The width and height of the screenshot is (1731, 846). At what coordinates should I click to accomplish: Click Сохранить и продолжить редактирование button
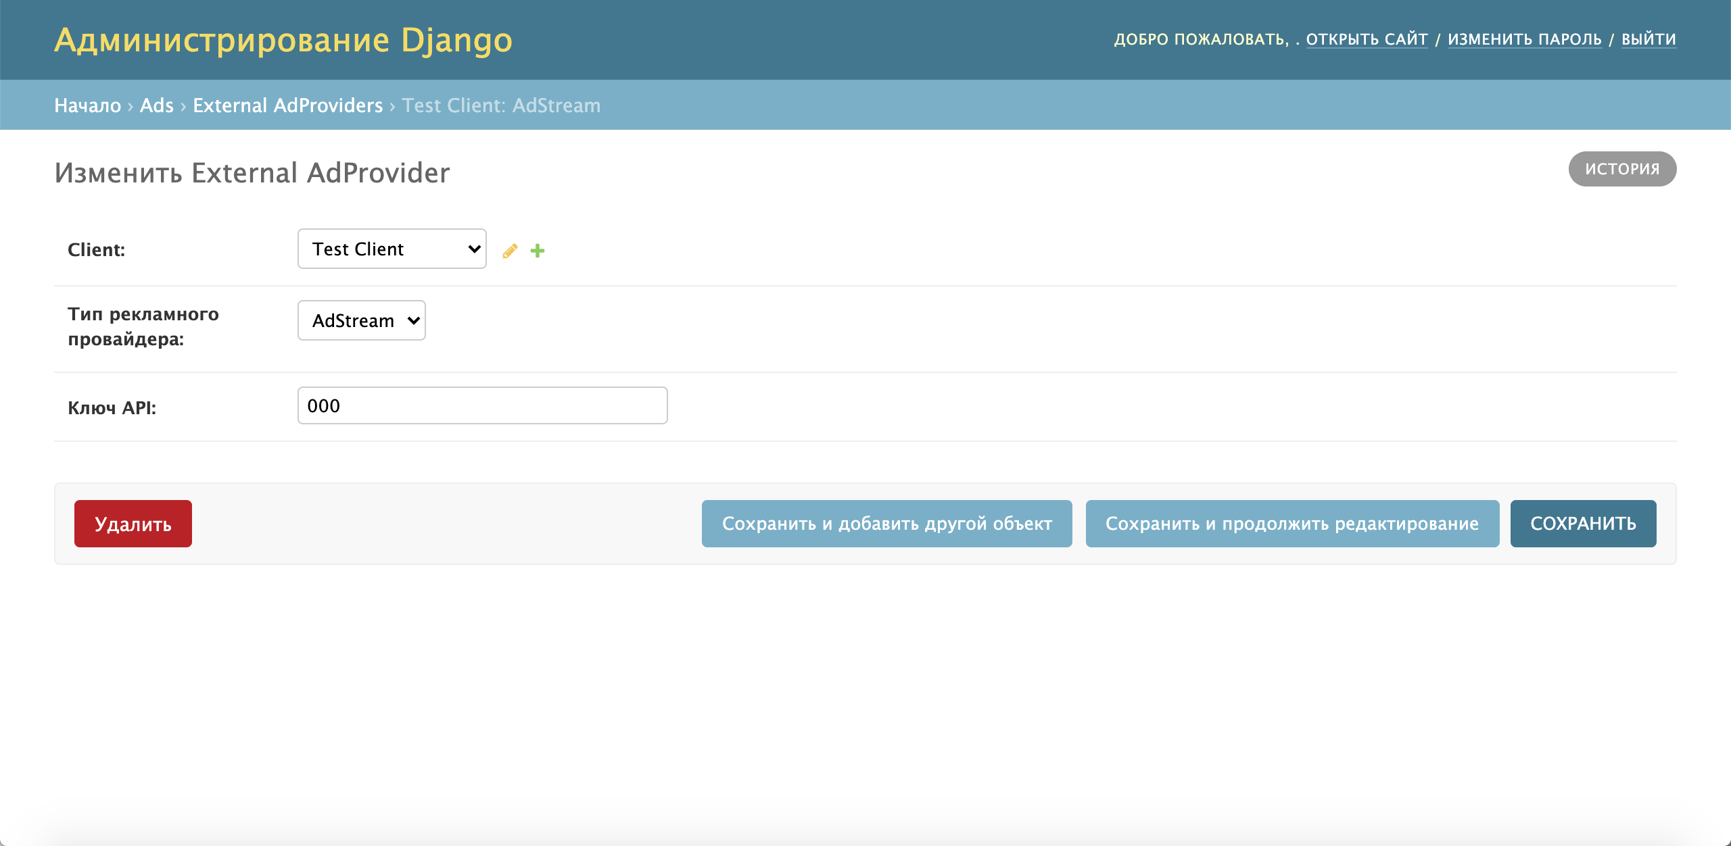click(x=1292, y=524)
